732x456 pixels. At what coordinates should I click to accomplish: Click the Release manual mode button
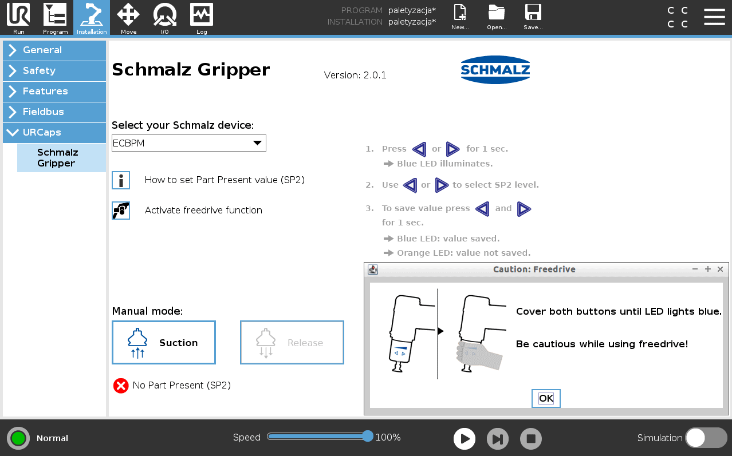click(x=292, y=343)
